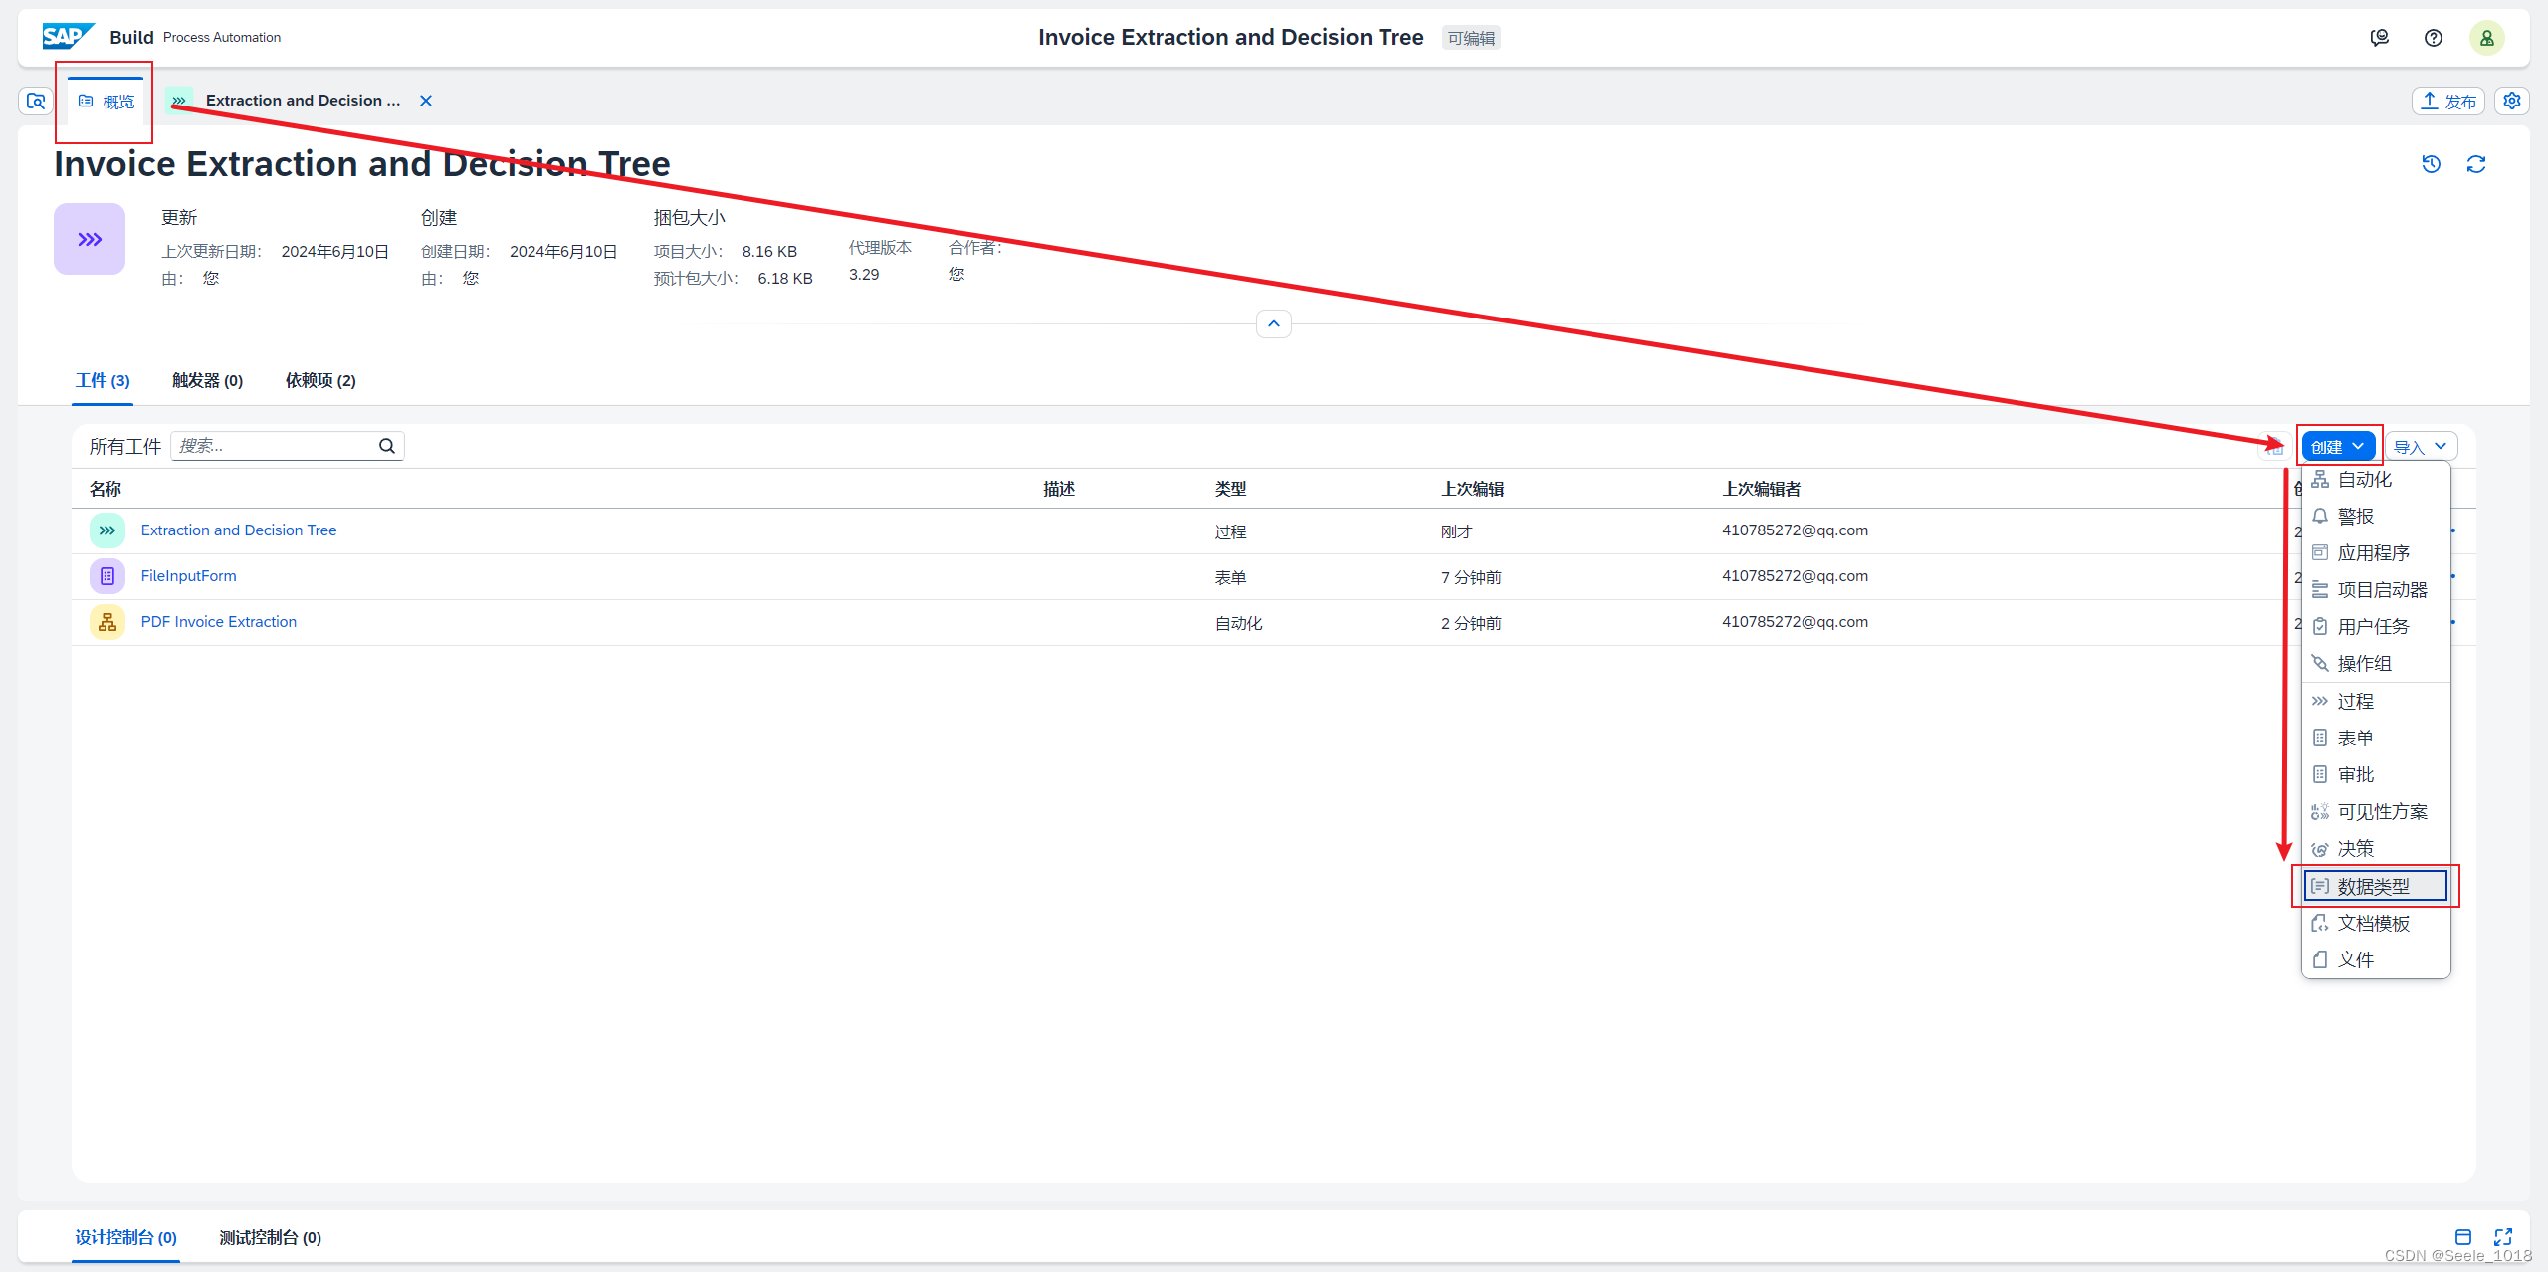Screen dimensions: 2548x1272
Task: Open project settings gear icon
Action: [2511, 101]
